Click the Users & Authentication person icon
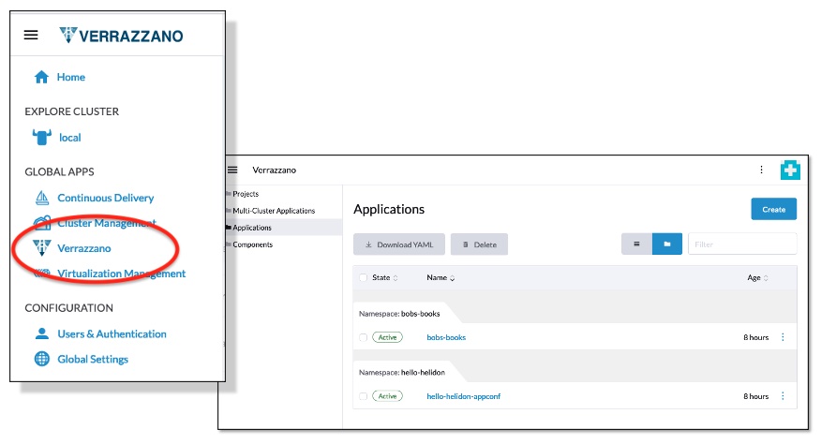 [x=42, y=333]
